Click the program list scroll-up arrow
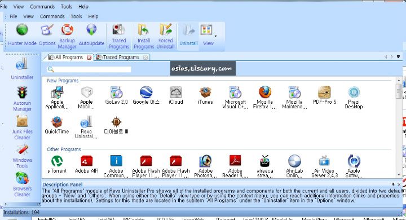 point(399,80)
